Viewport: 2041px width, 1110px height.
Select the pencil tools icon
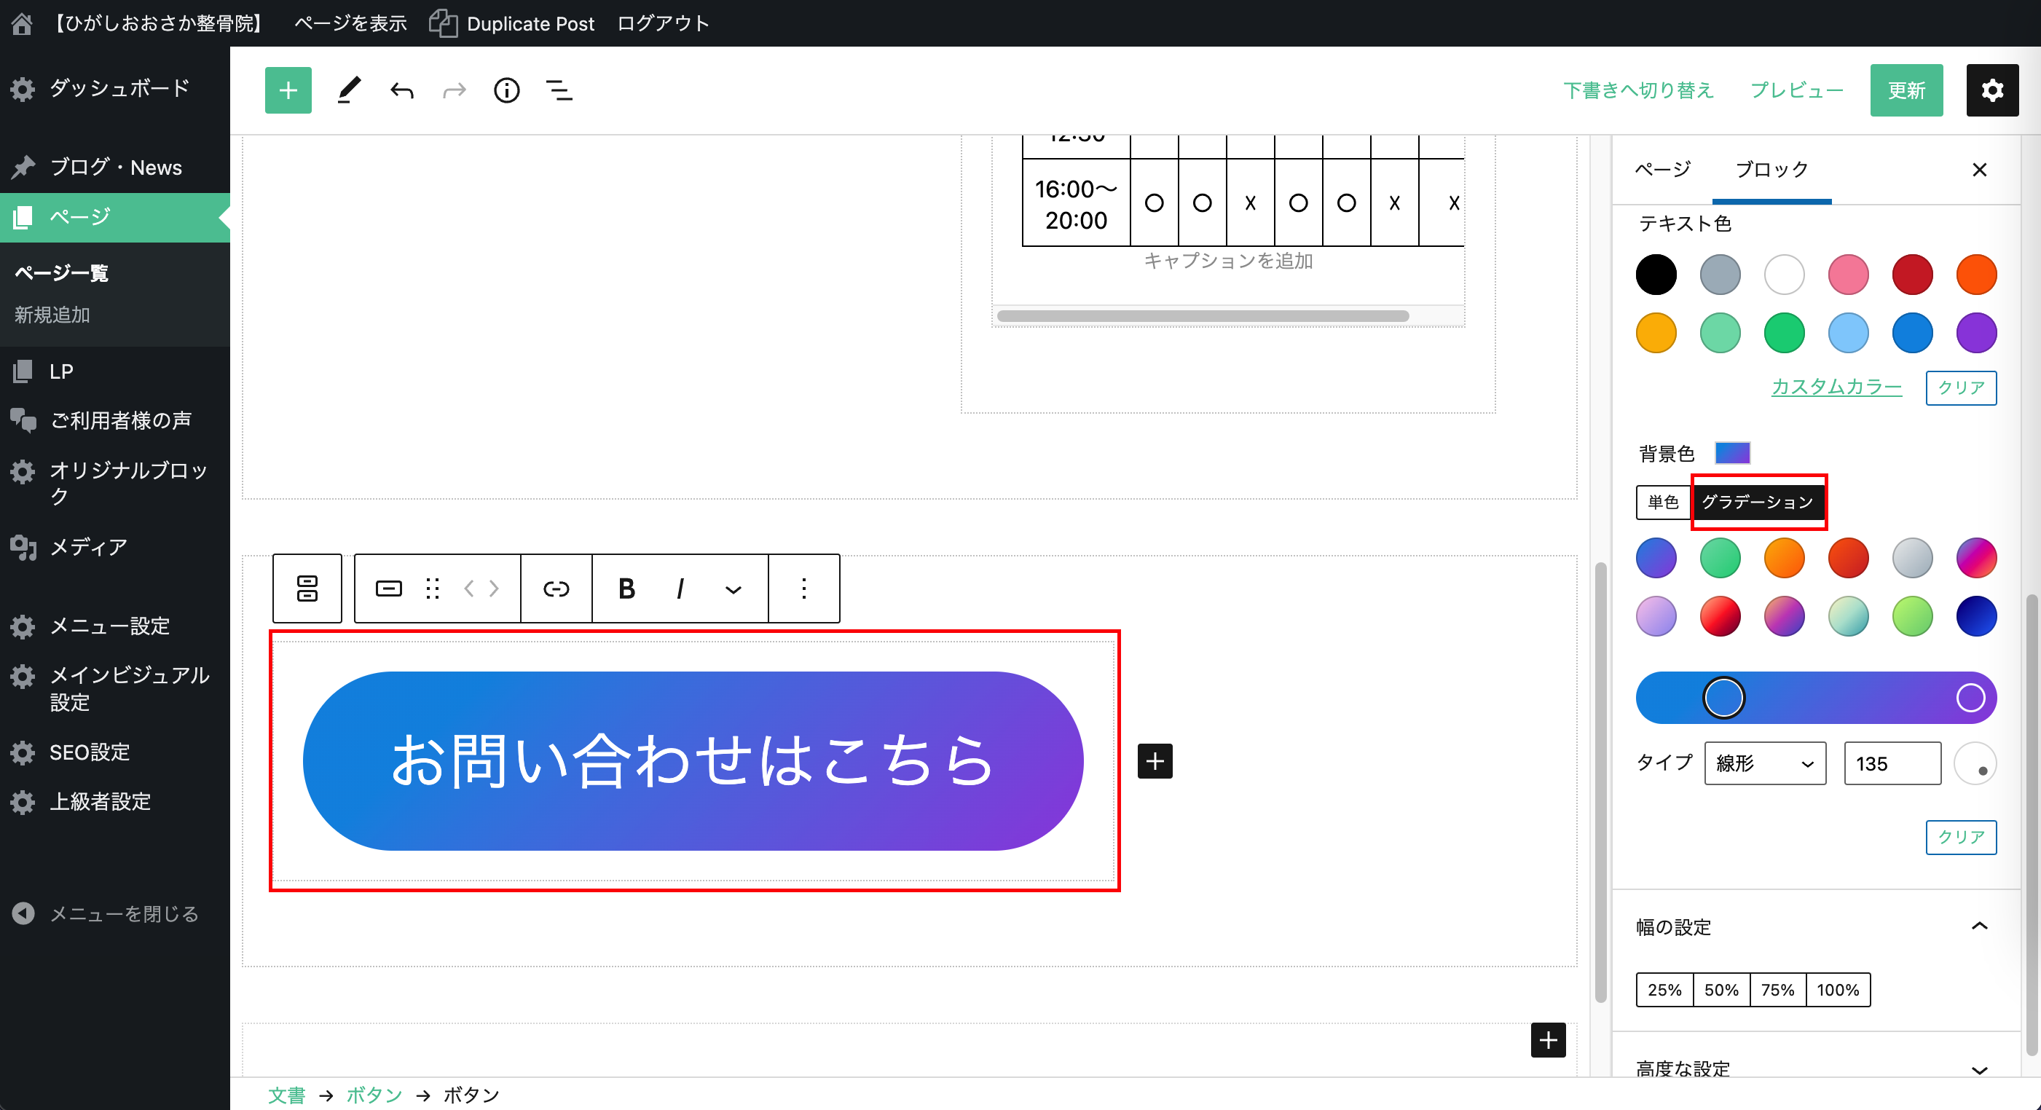click(349, 90)
